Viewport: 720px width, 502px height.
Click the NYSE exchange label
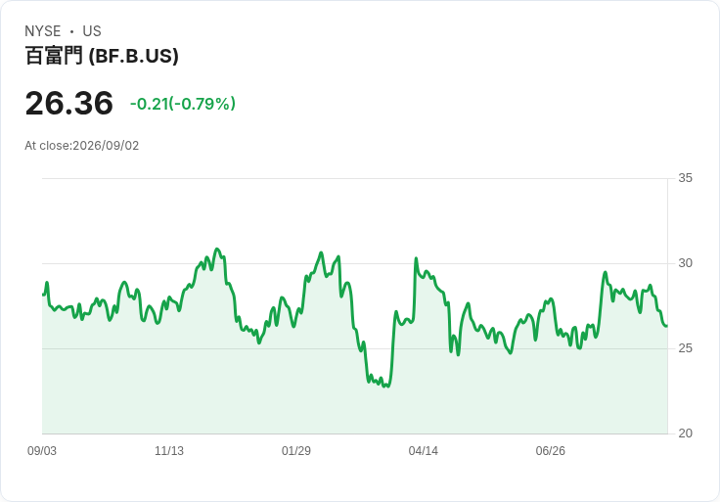43,31
